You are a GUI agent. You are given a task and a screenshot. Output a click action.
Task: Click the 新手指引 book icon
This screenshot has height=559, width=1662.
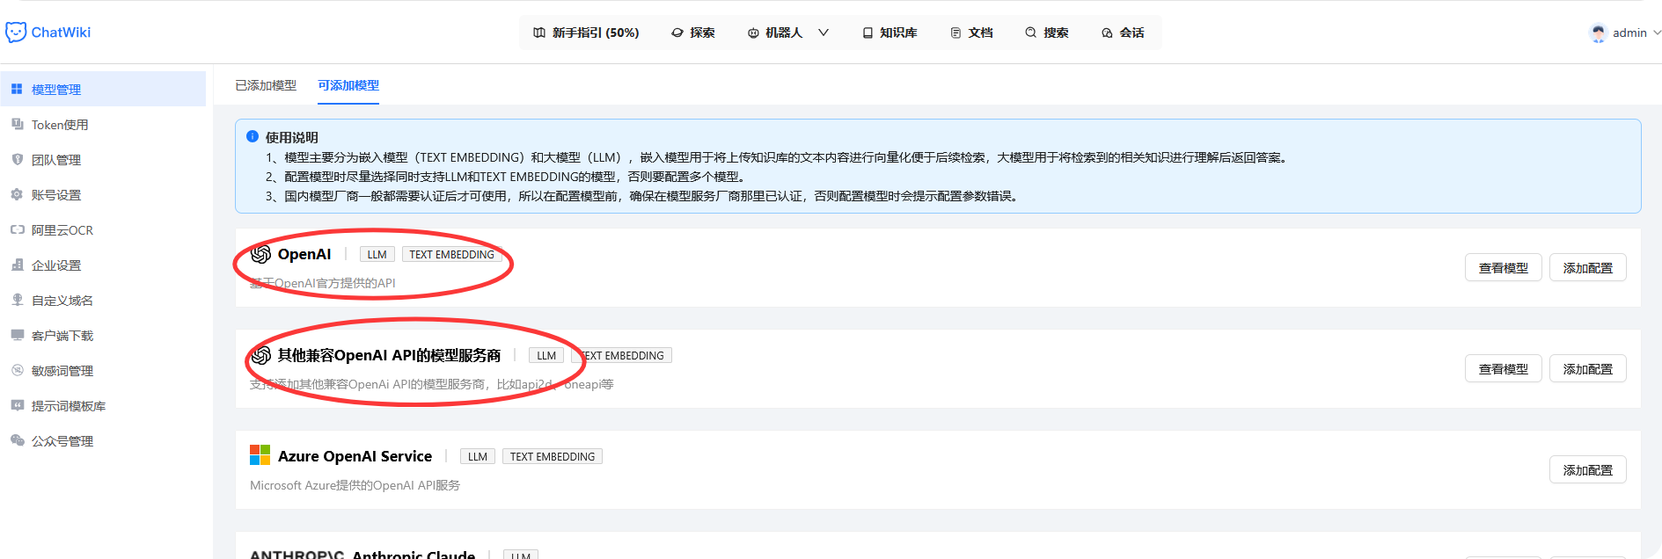(539, 33)
